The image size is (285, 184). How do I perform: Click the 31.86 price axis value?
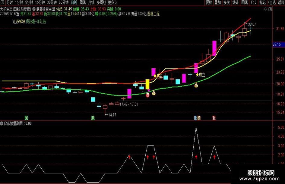coord(280,29)
